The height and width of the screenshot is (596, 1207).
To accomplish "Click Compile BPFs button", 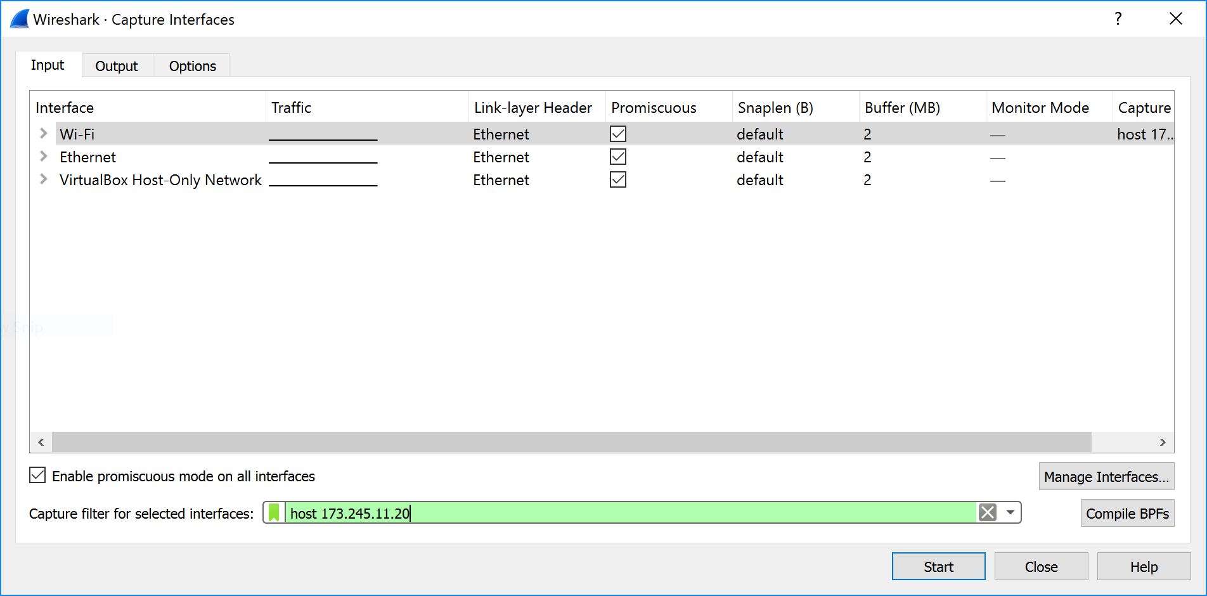I will tap(1127, 513).
